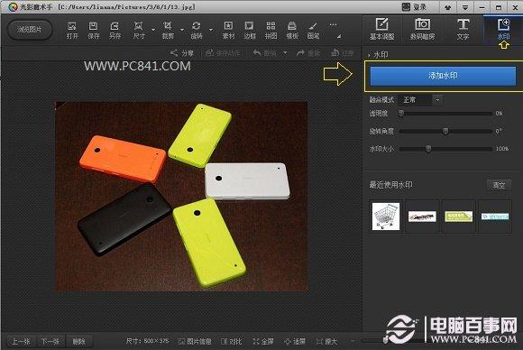The width and height of the screenshot is (523, 350).
Task: Switch to the 水印 watermark tab
Action: click(503, 30)
